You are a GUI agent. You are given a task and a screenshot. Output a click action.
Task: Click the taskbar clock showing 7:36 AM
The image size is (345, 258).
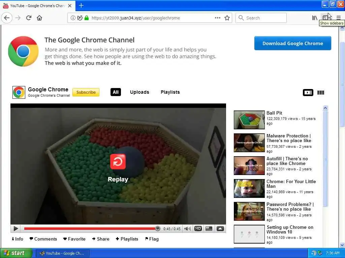coord(333,253)
